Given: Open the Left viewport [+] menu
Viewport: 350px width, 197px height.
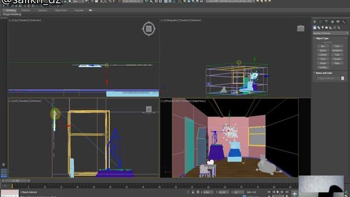Looking at the screenshot, I should click(10, 101).
